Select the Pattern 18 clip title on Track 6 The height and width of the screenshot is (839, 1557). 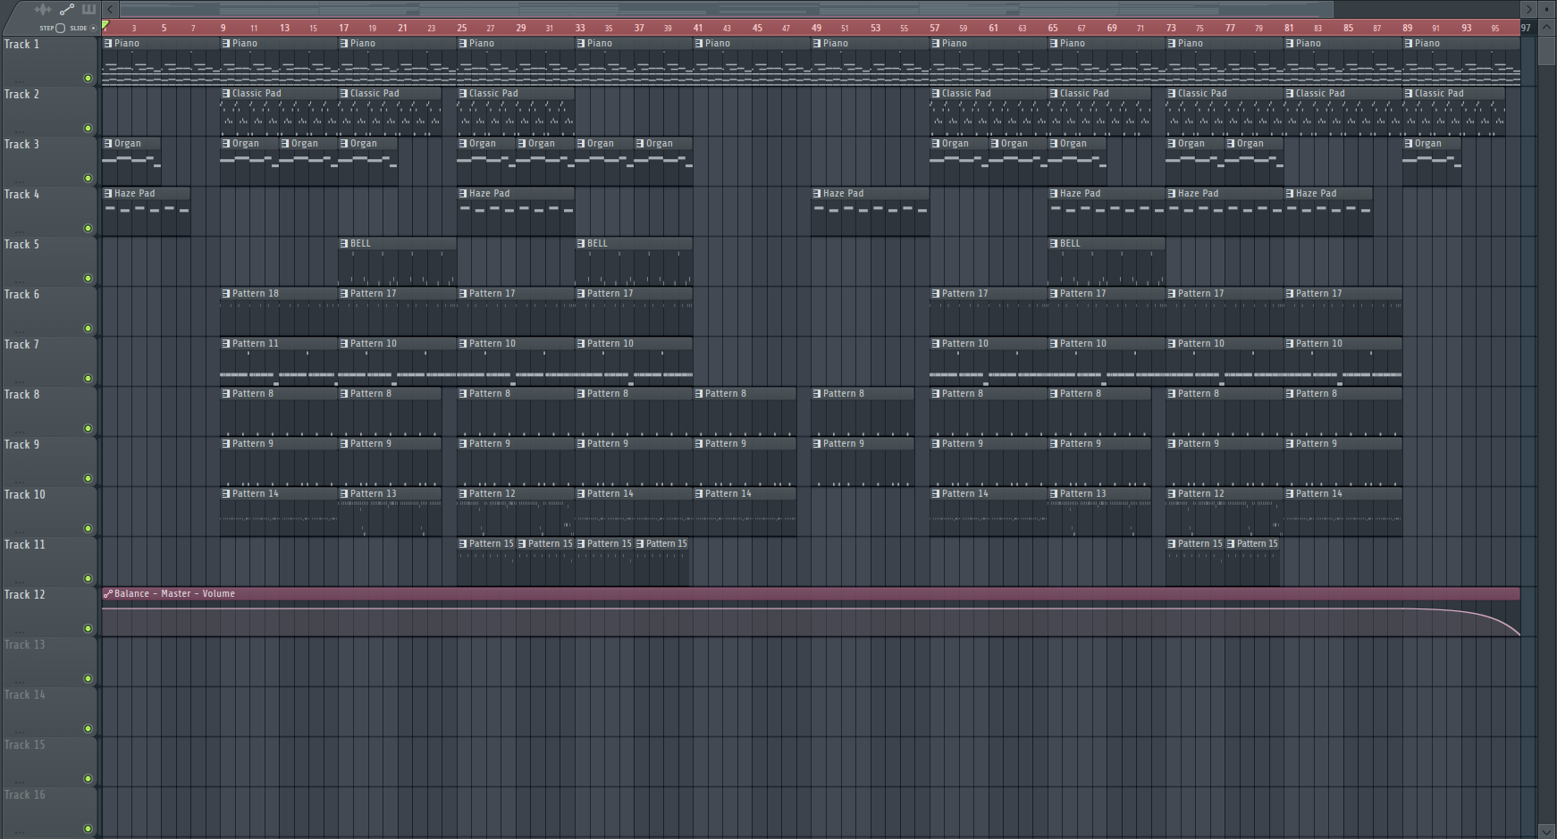pyautogui.click(x=256, y=293)
